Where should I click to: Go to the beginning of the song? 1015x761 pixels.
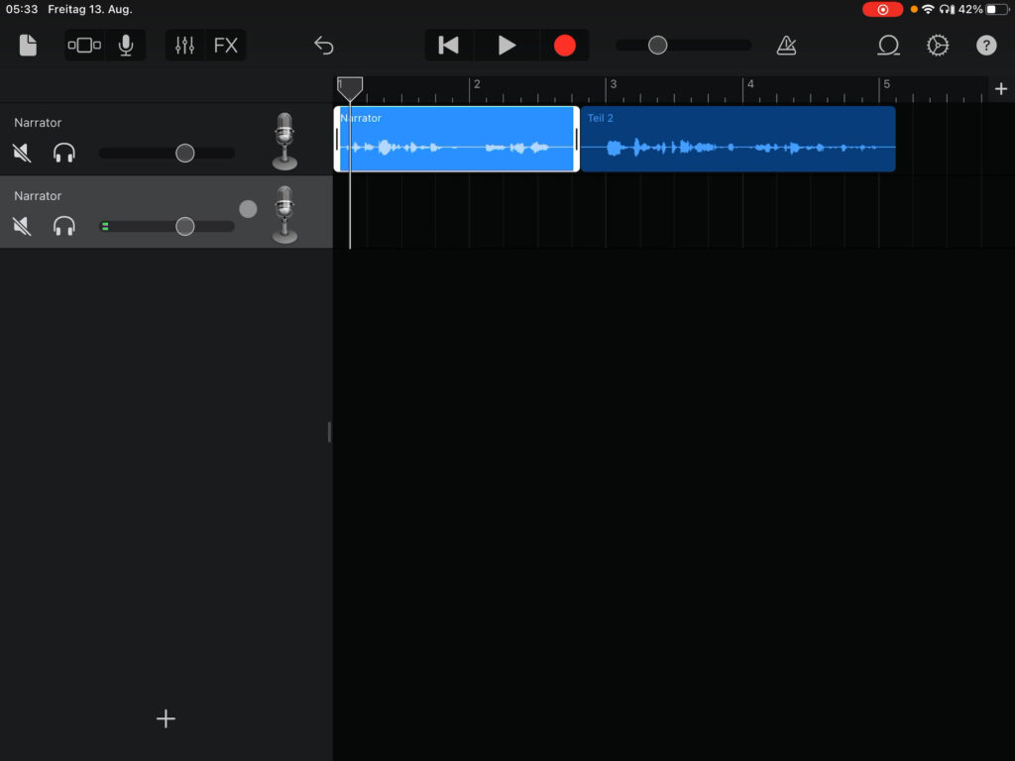coord(449,46)
